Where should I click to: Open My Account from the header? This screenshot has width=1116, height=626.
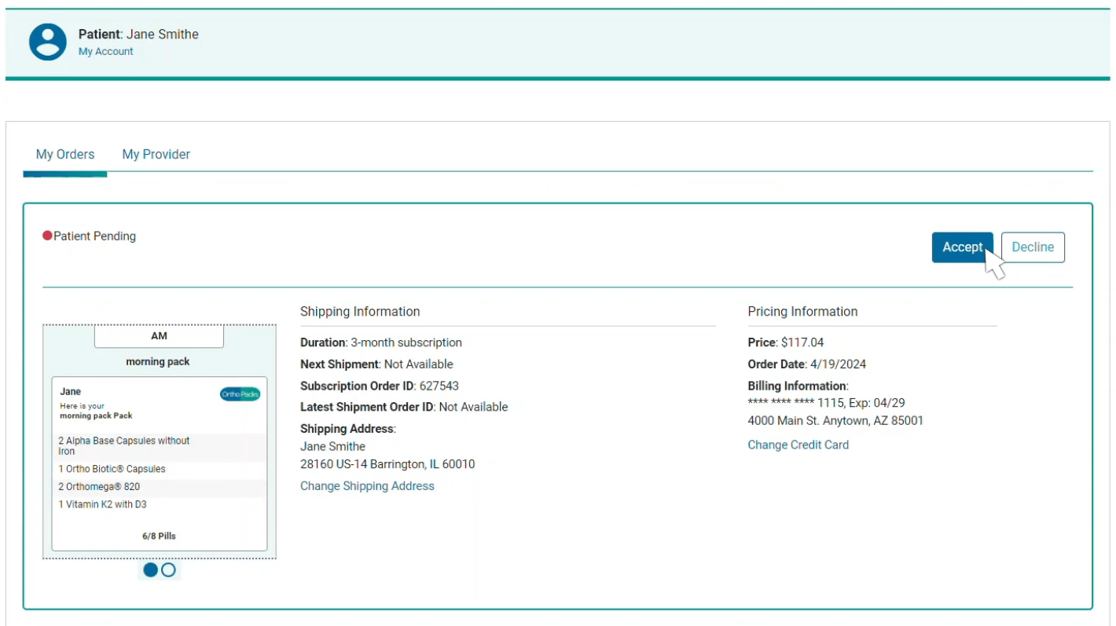pos(105,51)
